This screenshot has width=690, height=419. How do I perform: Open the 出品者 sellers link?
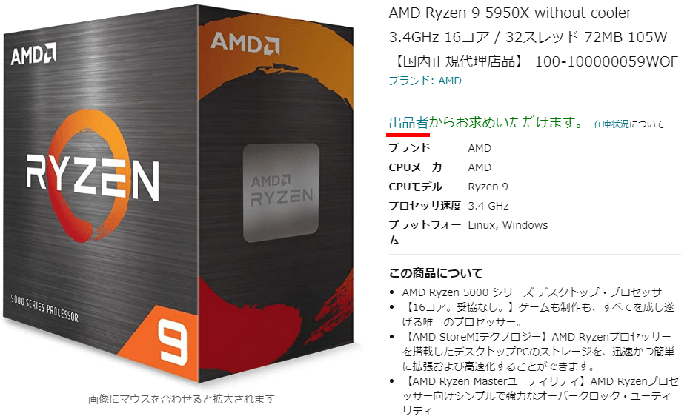point(408,122)
